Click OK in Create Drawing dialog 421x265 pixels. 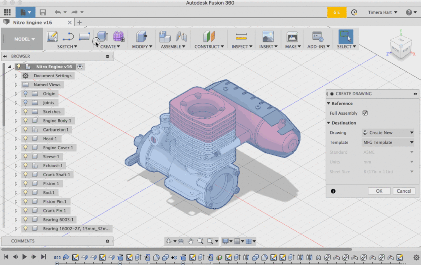coord(379,191)
